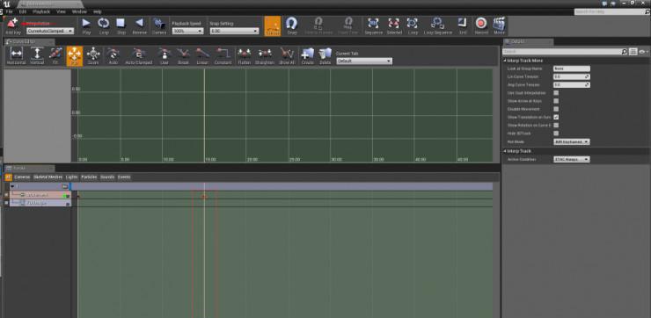651x318 pixels.
Task: Fit curve editor Vertical
Action: click(37, 54)
